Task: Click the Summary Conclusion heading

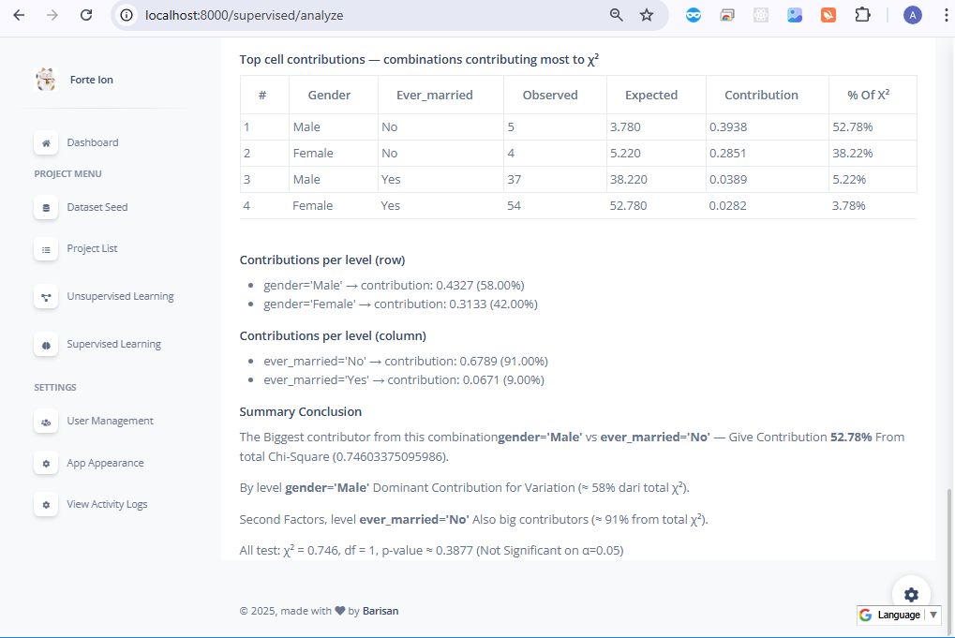Action: (x=300, y=411)
